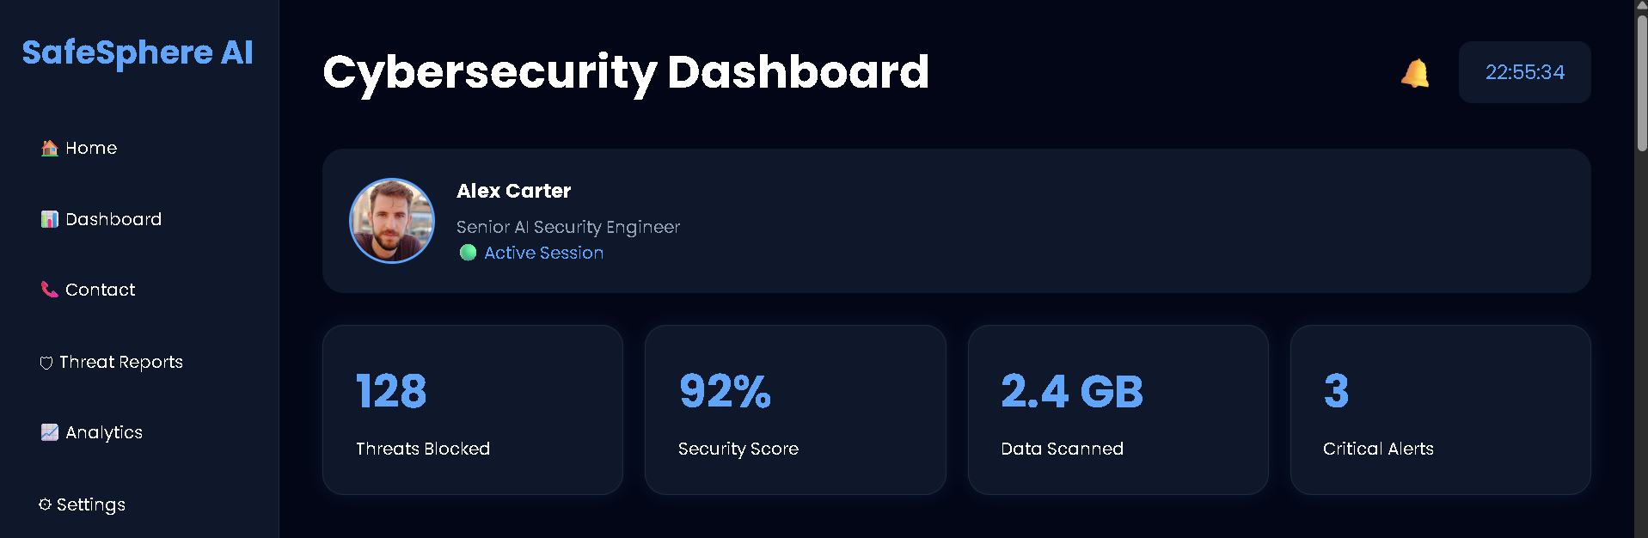Viewport: 1648px width, 538px height.
Task: Click the notification bell icon
Action: pyautogui.click(x=1414, y=73)
